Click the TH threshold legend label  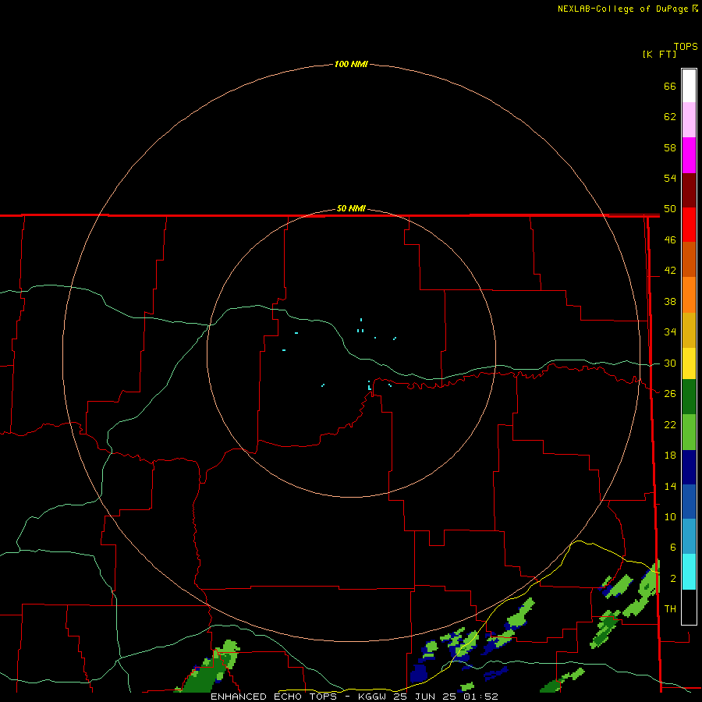pos(670,609)
